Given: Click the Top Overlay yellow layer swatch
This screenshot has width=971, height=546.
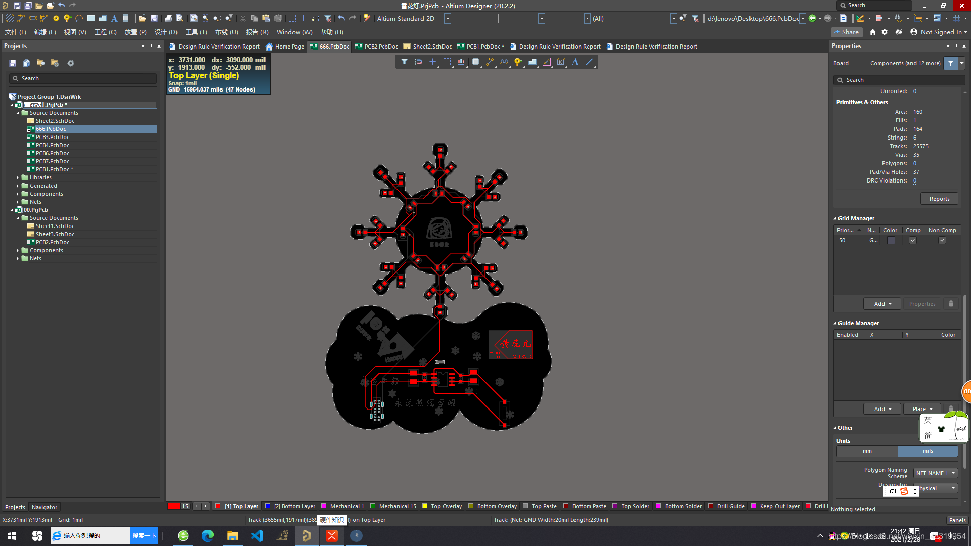Looking at the screenshot, I should coord(425,506).
